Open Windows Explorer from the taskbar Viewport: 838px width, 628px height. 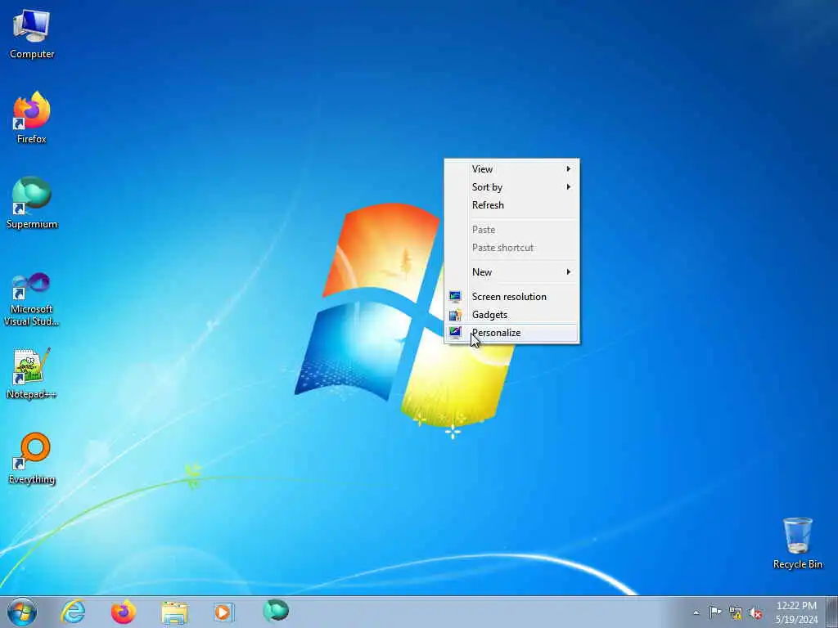point(174,612)
